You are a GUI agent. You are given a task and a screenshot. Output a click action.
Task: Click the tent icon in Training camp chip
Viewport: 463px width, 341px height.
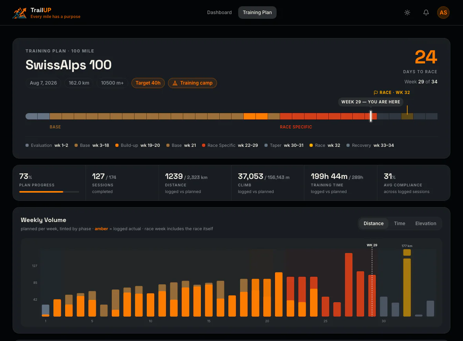point(175,83)
